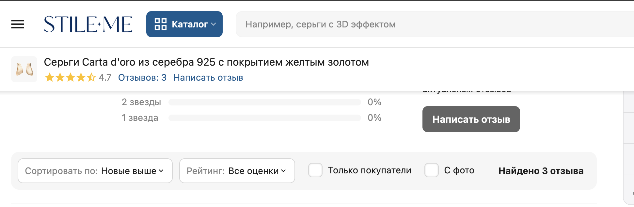This screenshot has height=207, width=634.
Task: Click the product title Серьги Carta d'oro
Action: [x=206, y=62]
